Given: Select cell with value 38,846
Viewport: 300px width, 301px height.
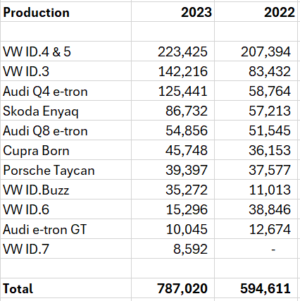Looking at the screenshot, I should (256, 209).
